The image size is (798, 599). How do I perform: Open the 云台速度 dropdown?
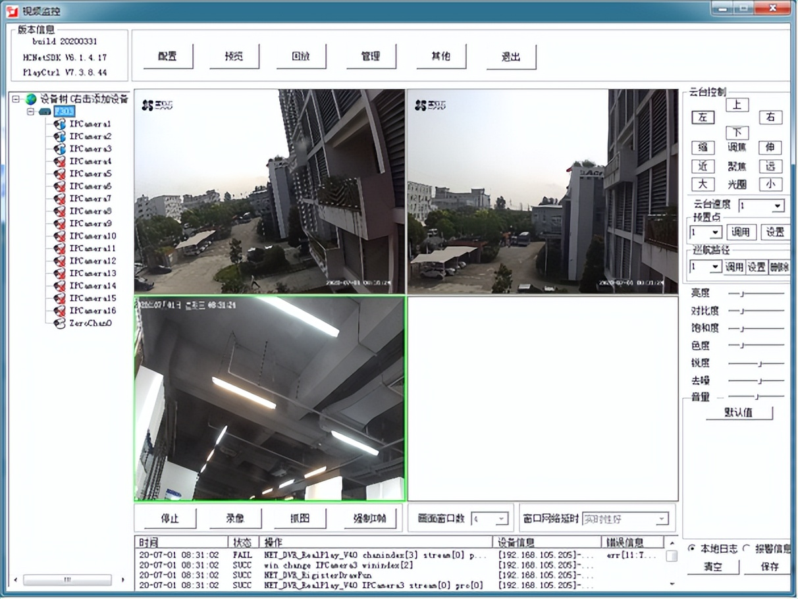tap(778, 206)
